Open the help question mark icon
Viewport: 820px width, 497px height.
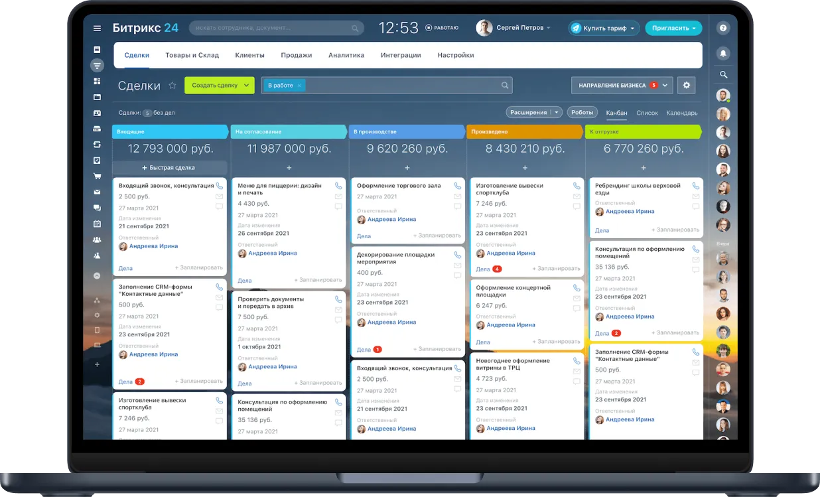pos(723,28)
